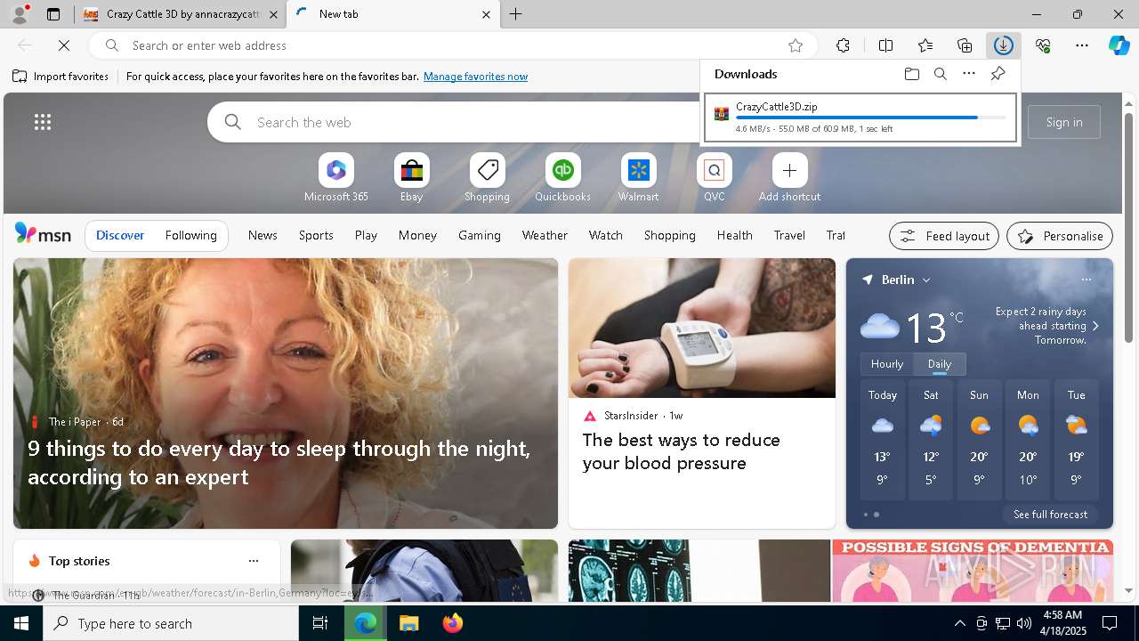Show next weather alert arrow
Screen dimensions: 1139x641
coord(1095,326)
